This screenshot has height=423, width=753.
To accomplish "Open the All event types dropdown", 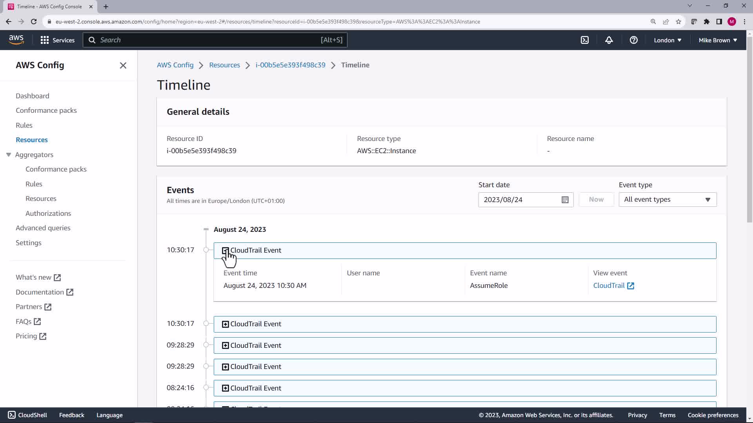I will 667,200.
